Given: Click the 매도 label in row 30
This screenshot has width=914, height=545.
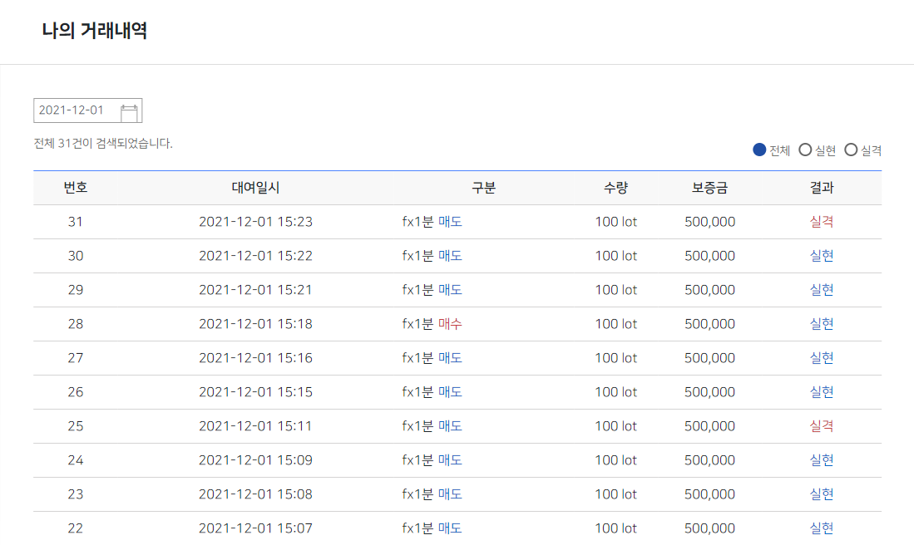Looking at the screenshot, I should tap(450, 256).
